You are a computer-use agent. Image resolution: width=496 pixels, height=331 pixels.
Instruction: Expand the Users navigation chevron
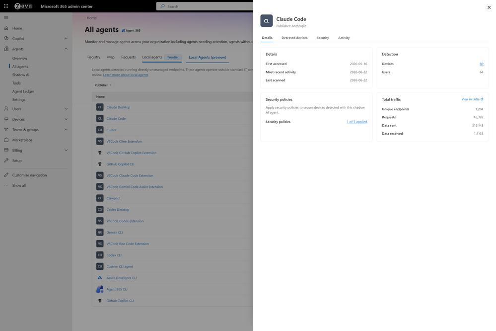[66, 109]
